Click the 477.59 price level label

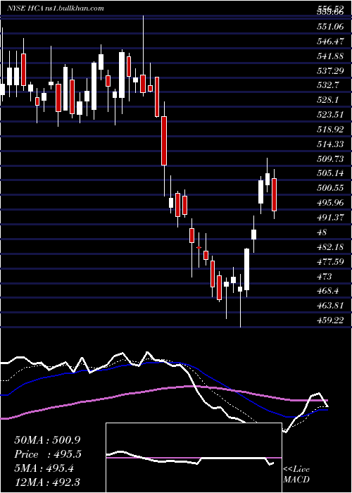point(330,261)
